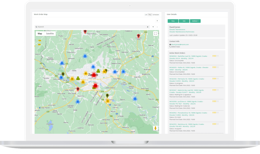Open the david.jones email link

[180, 44]
